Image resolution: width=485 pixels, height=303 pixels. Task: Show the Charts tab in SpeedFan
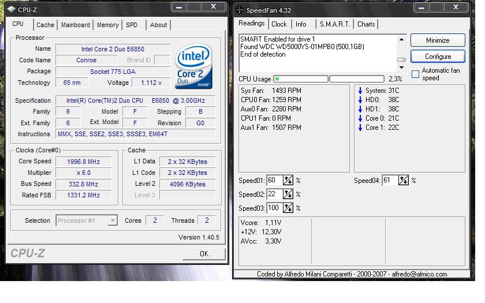[x=366, y=24]
